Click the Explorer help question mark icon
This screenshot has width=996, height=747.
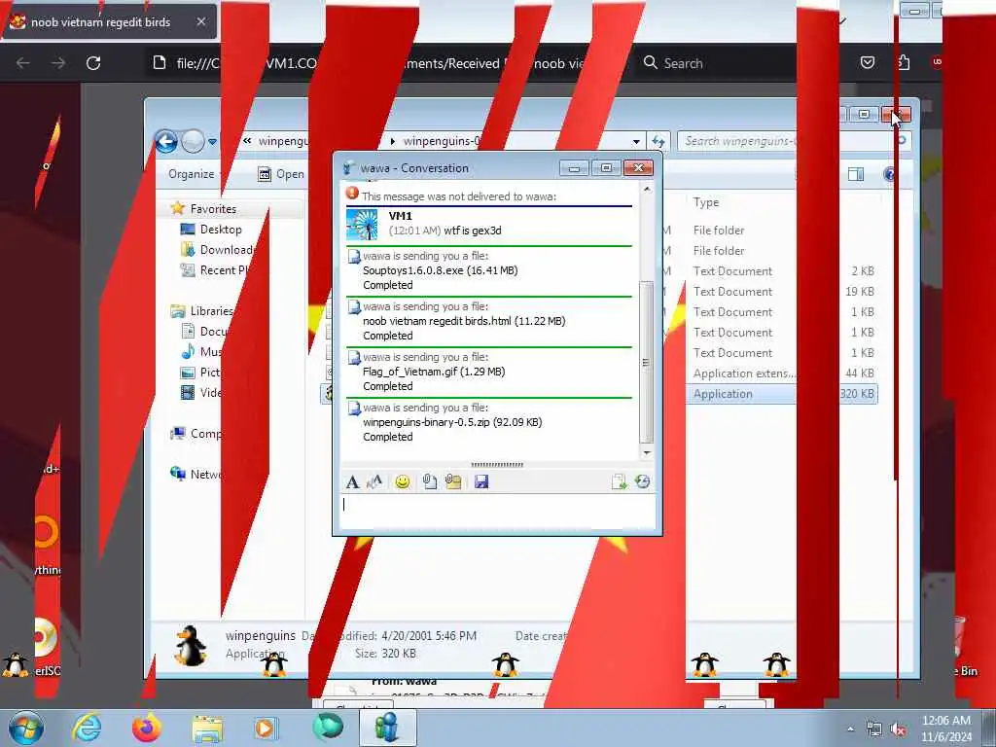[890, 174]
